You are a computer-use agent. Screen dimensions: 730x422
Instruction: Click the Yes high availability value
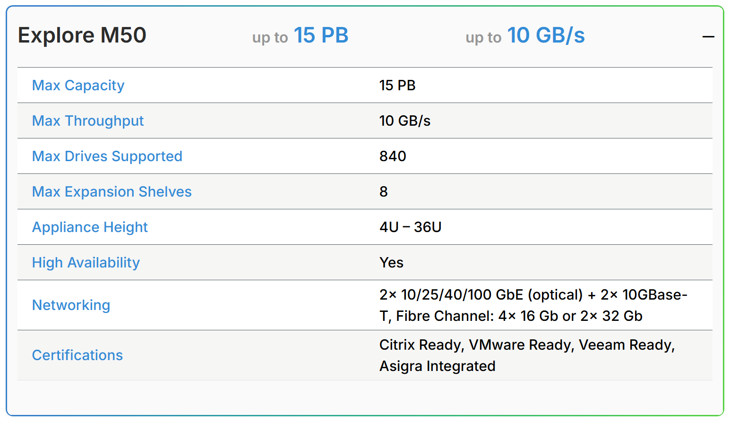(x=391, y=263)
